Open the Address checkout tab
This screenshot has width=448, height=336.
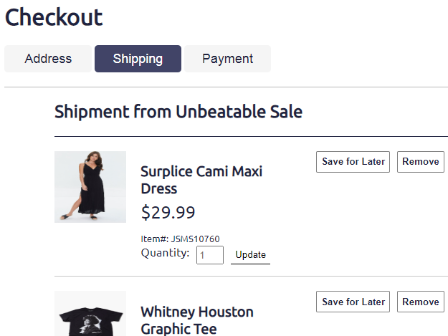(48, 59)
